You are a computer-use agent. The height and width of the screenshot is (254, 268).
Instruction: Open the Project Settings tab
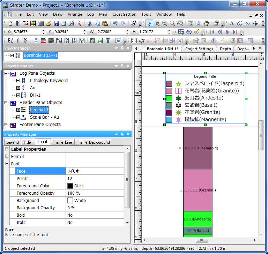[x=199, y=49]
